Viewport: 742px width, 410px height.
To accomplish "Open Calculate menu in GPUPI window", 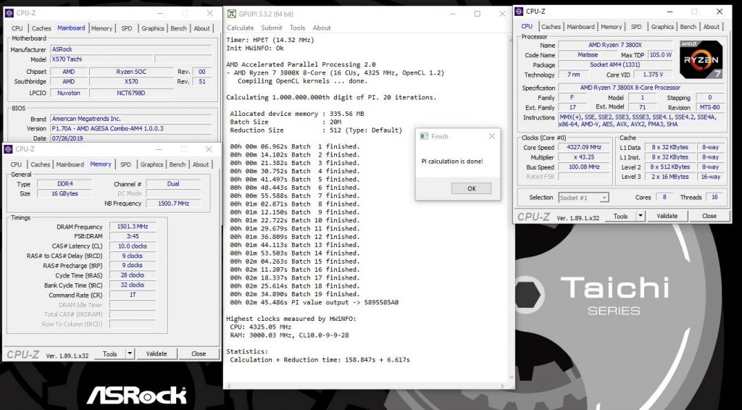I will point(240,28).
